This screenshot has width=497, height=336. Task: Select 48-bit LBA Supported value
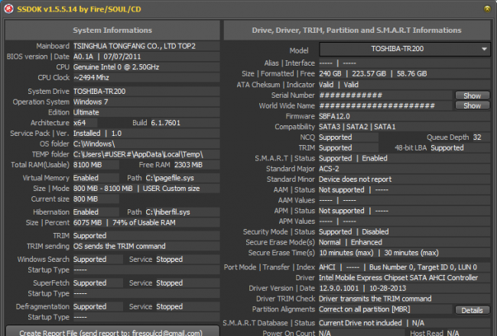click(447, 148)
